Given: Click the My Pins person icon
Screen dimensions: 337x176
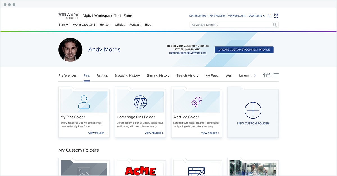Looking at the screenshot, I should coord(84,102).
